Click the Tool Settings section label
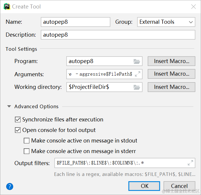The height and width of the screenshot is (195, 201). tap(21, 49)
